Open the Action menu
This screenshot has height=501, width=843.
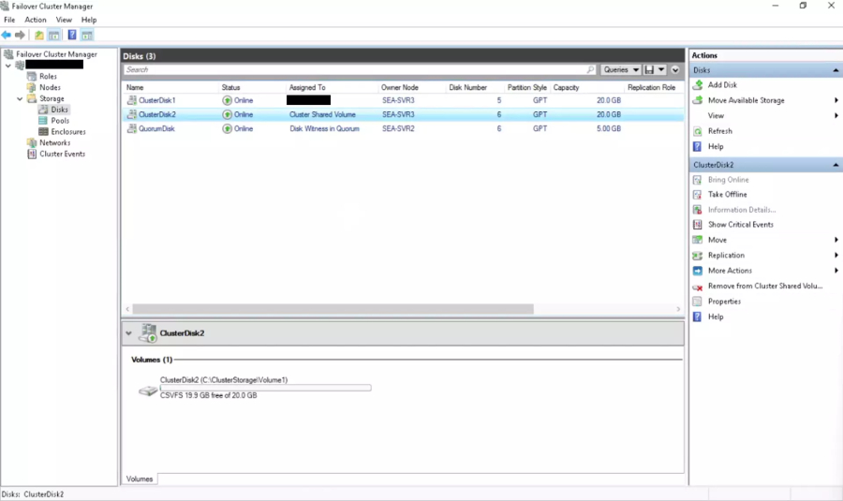pyautogui.click(x=36, y=20)
